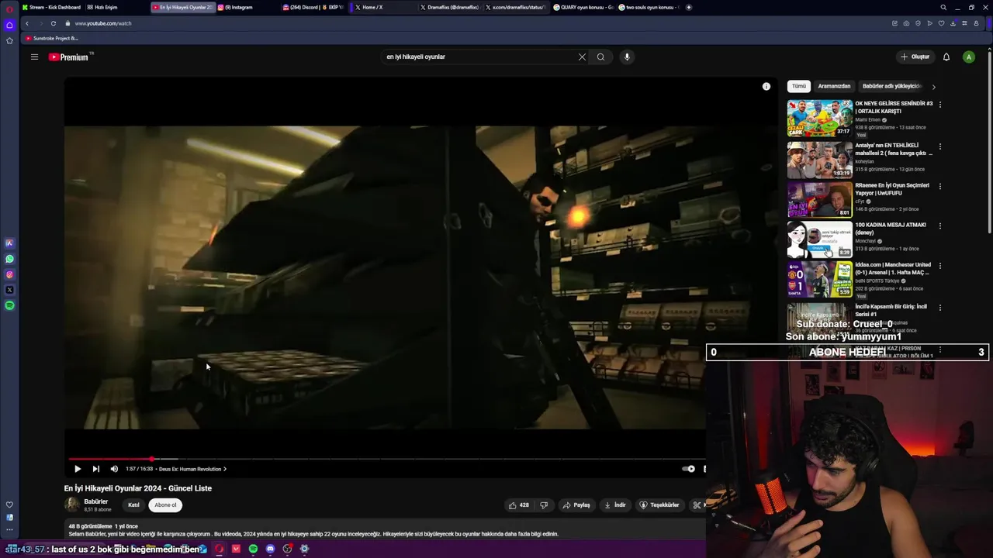The image size is (993, 558).
Task: Open Babürler channel name link
Action: point(96,501)
